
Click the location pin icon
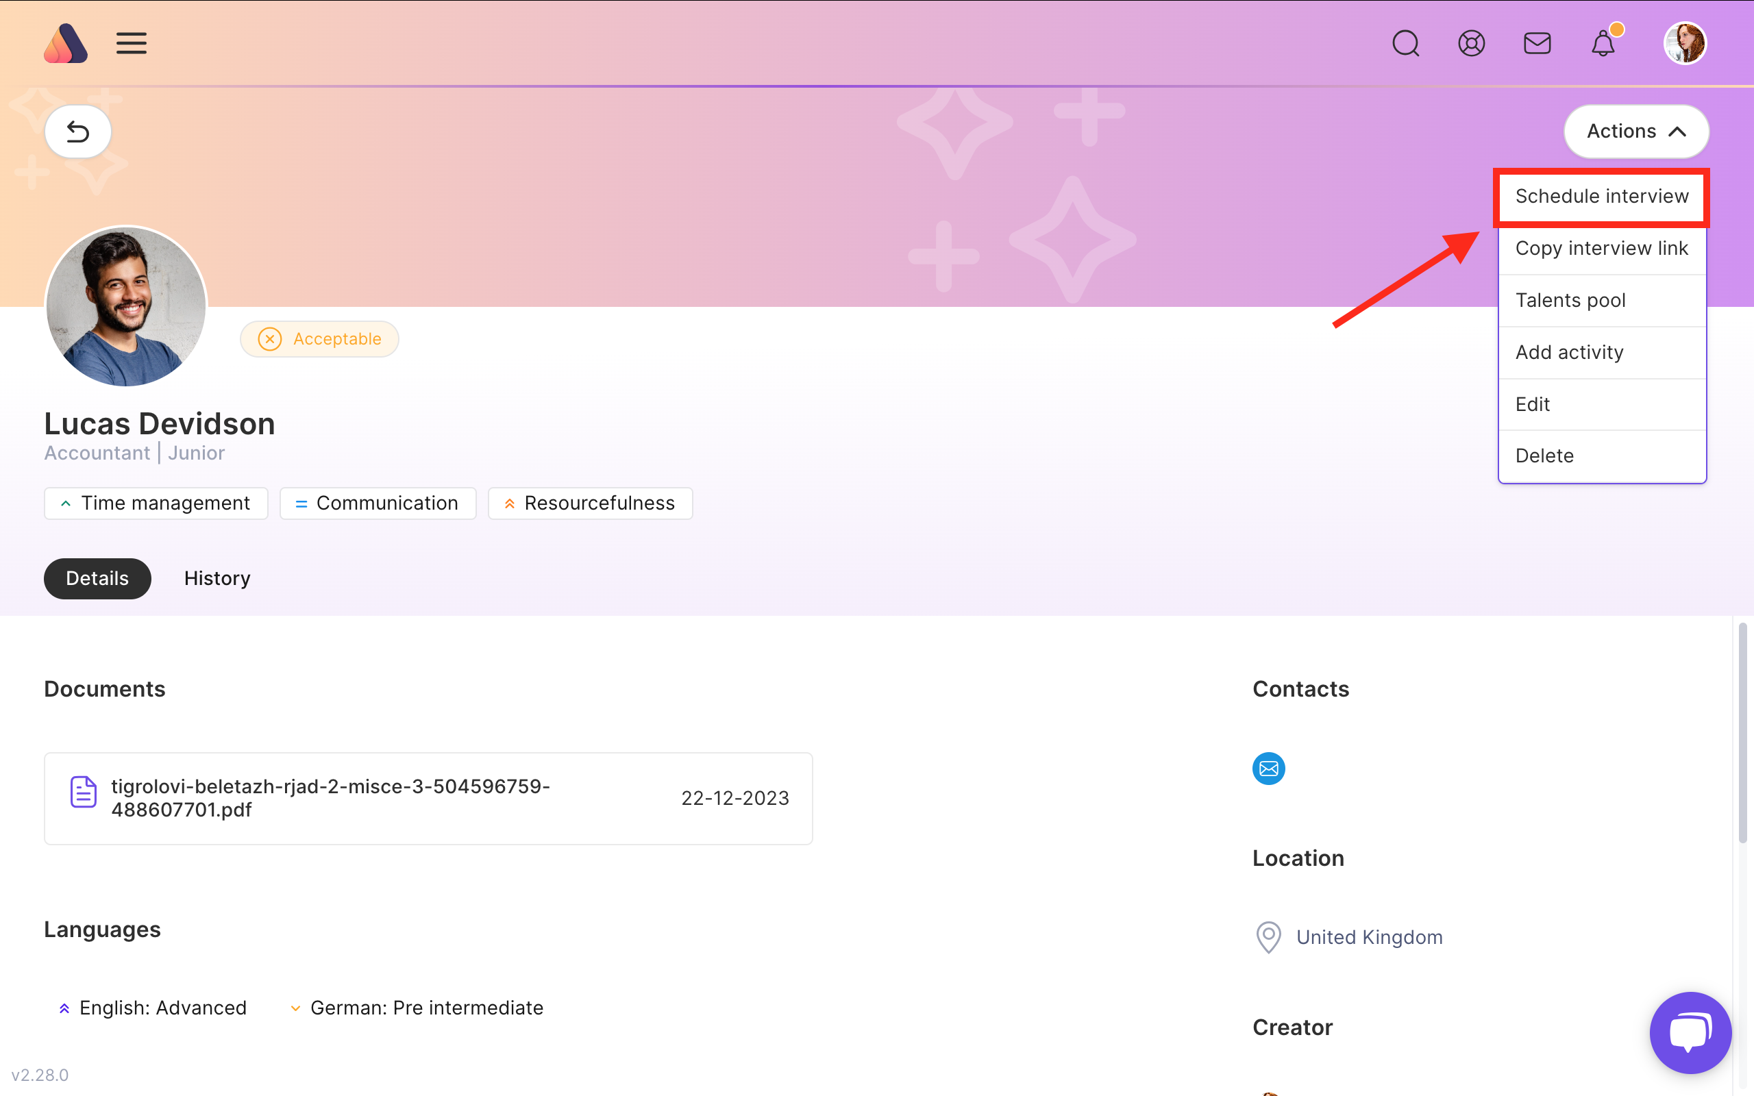pos(1268,937)
